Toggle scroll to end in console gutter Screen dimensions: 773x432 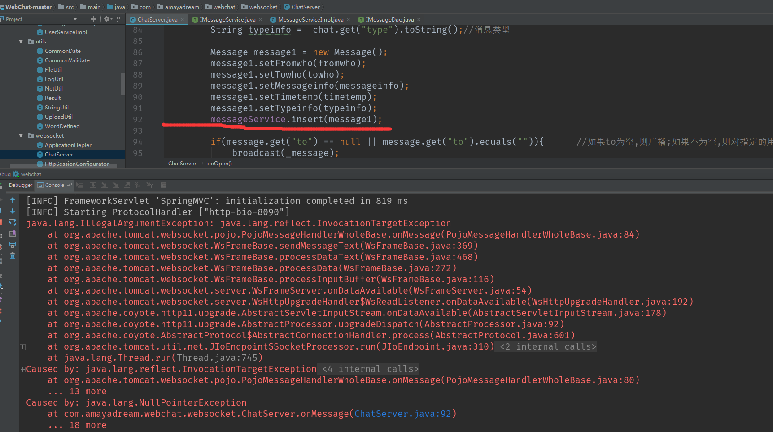pos(13,234)
